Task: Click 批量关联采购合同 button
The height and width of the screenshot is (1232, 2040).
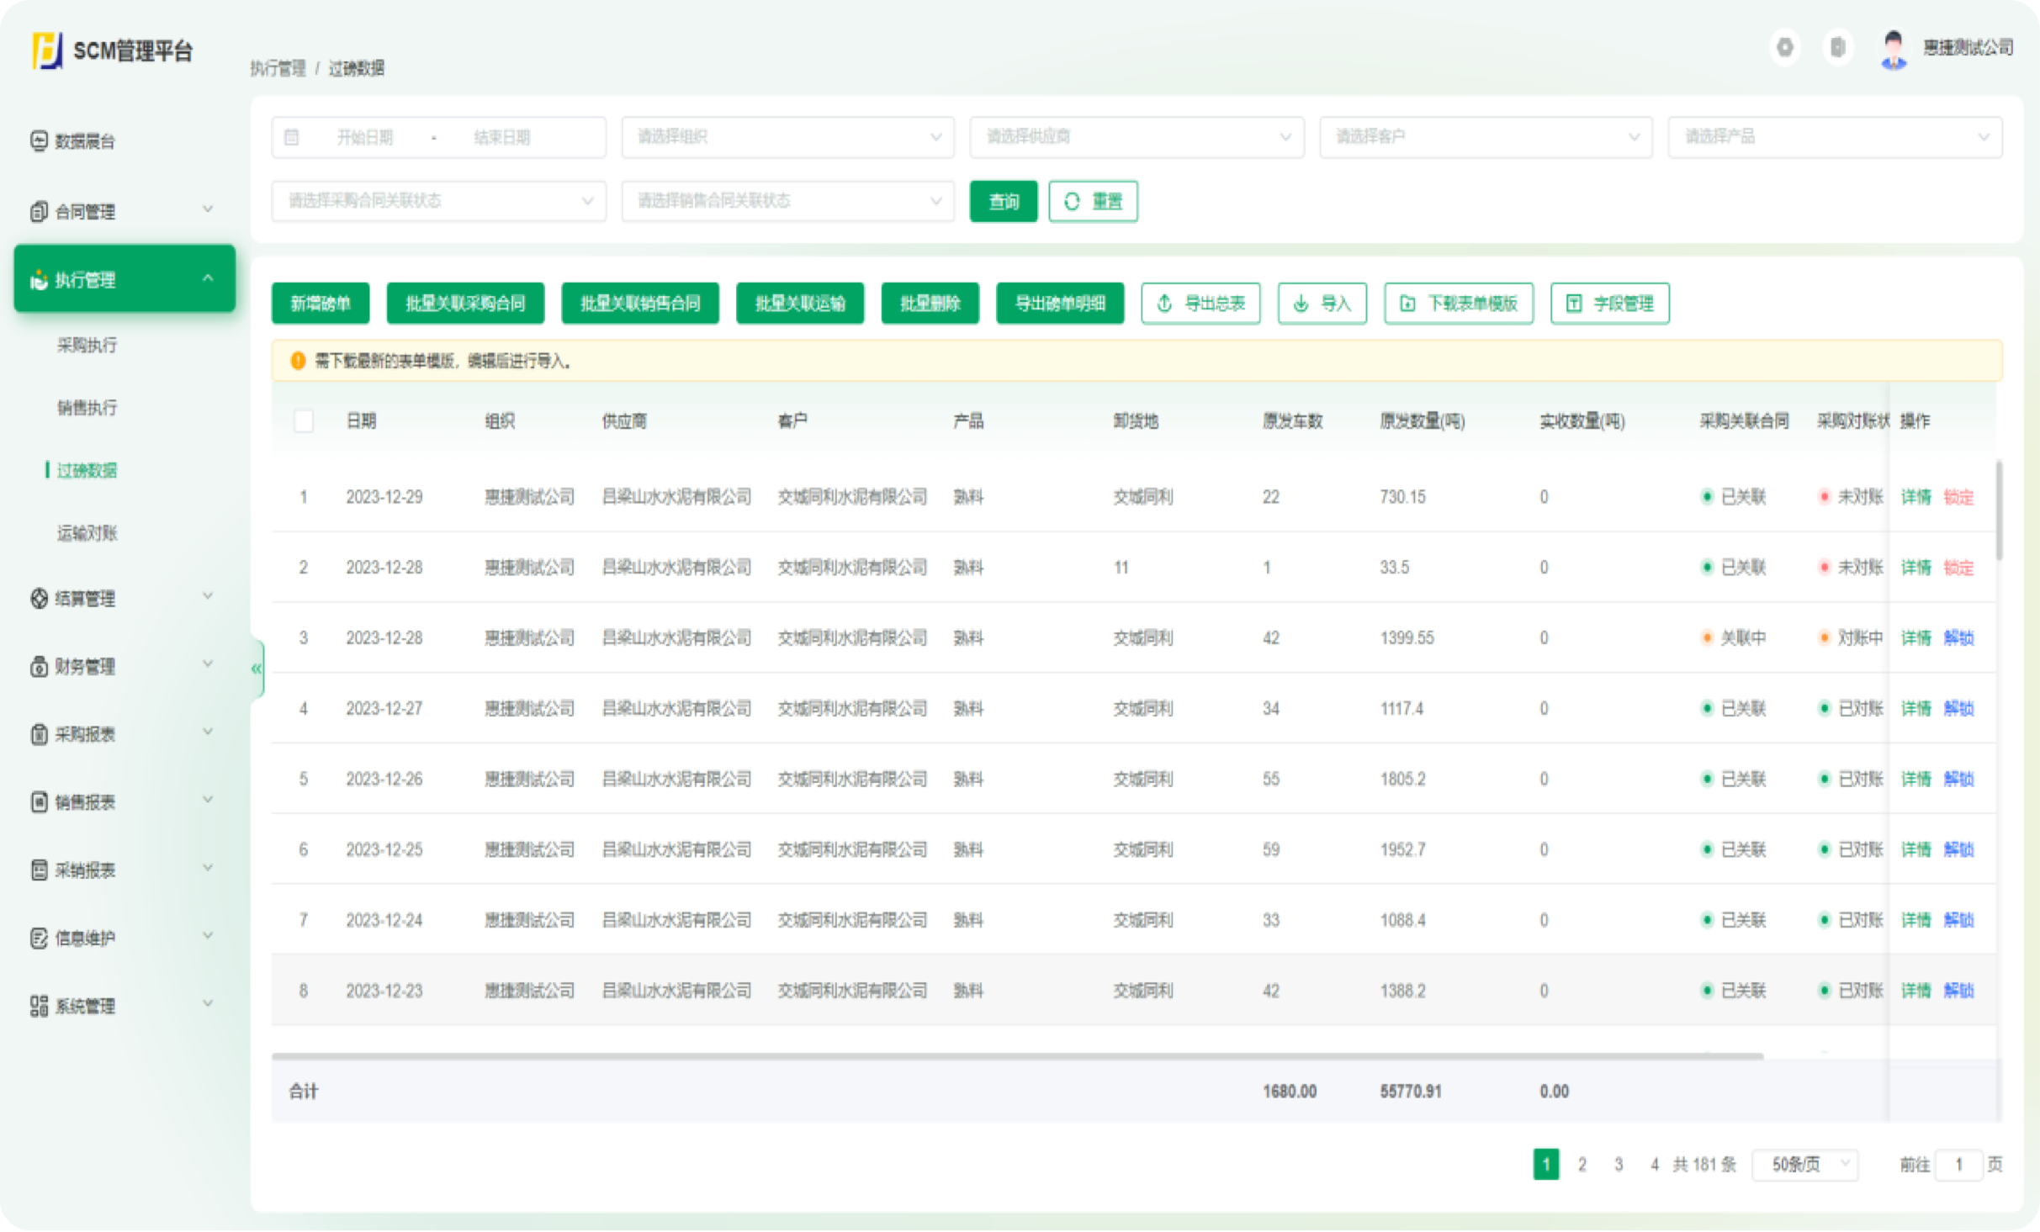Action: 465,304
